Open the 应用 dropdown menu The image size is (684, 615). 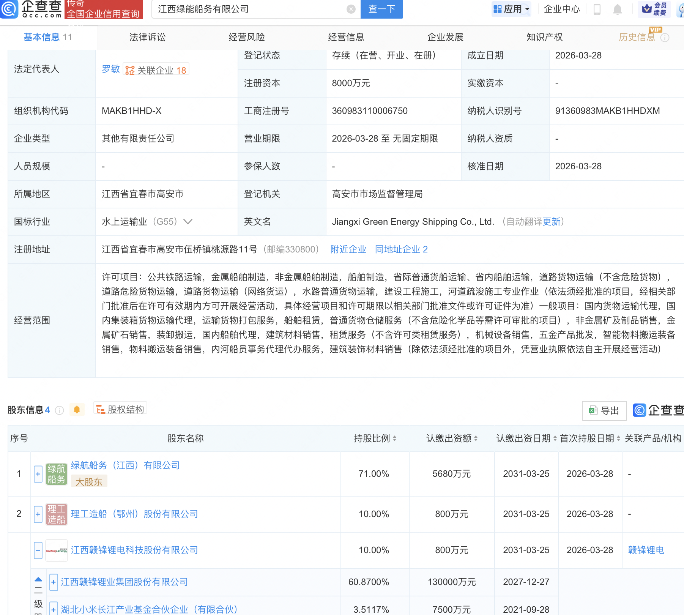(x=511, y=9)
